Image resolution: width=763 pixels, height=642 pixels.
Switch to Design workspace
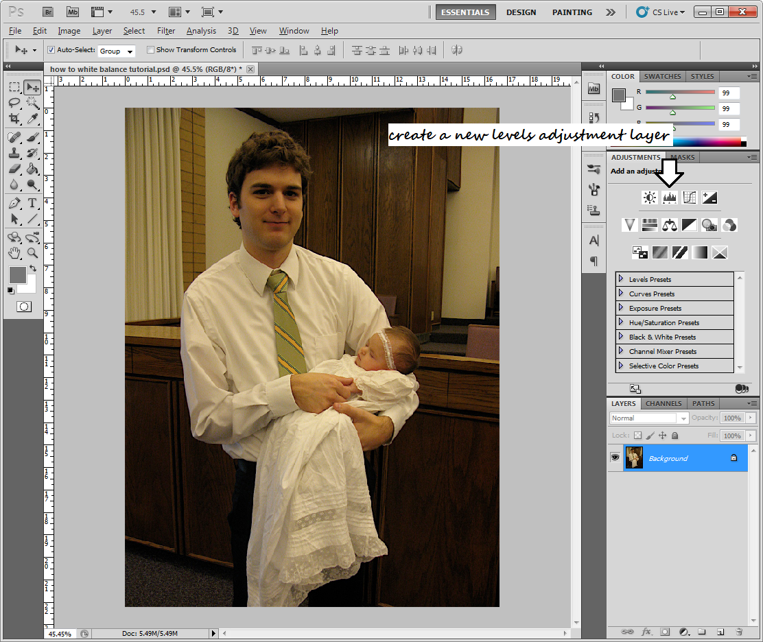(521, 12)
